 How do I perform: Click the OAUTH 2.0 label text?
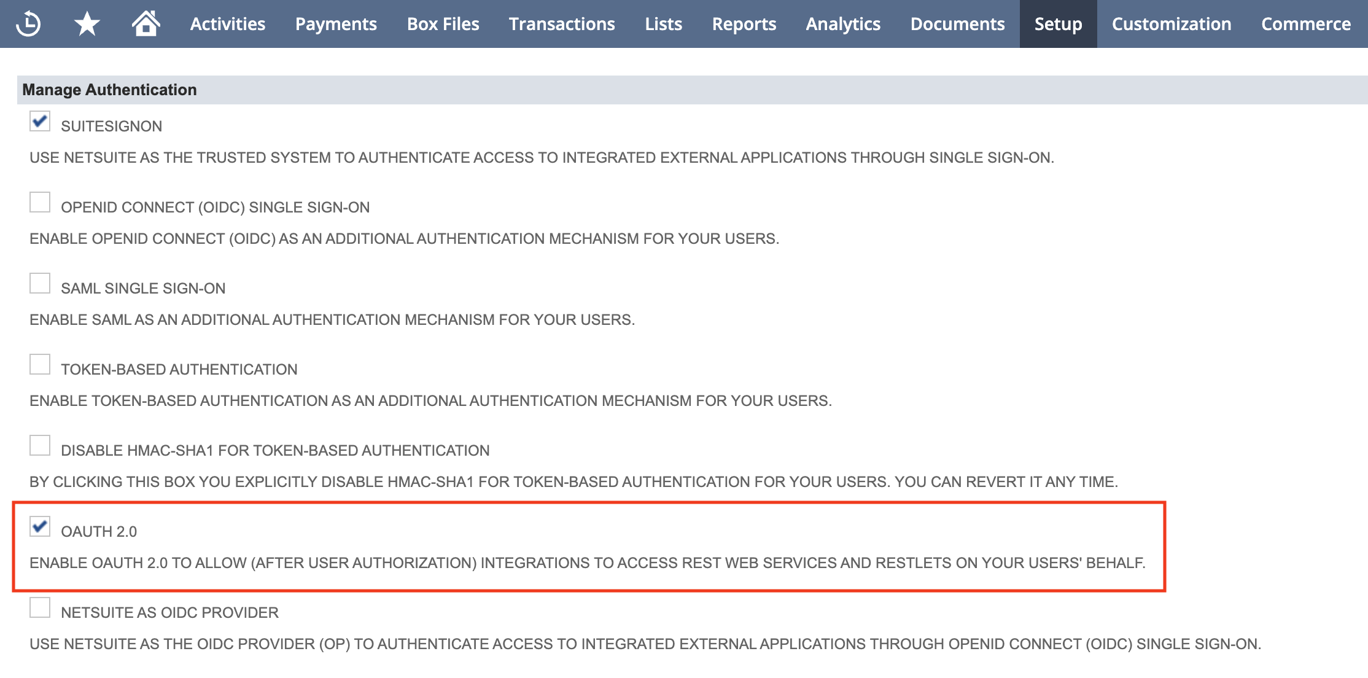(x=99, y=532)
